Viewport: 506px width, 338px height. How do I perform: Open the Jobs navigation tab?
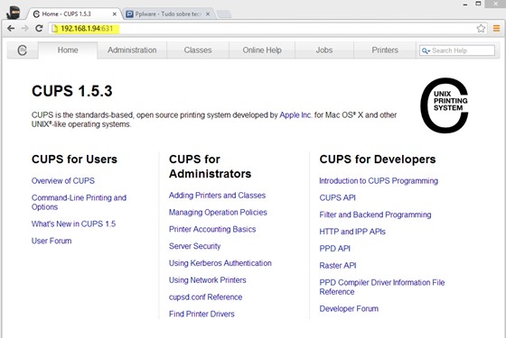click(x=324, y=50)
